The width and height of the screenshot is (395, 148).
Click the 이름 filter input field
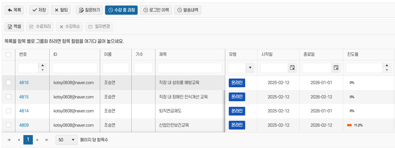(116, 68)
